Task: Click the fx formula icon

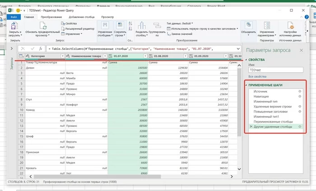Action: (41, 49)
